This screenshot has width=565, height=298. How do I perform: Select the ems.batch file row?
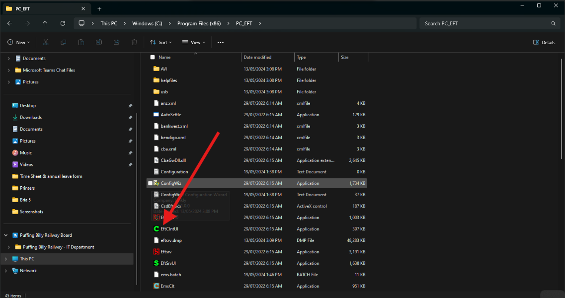[256, 275]
